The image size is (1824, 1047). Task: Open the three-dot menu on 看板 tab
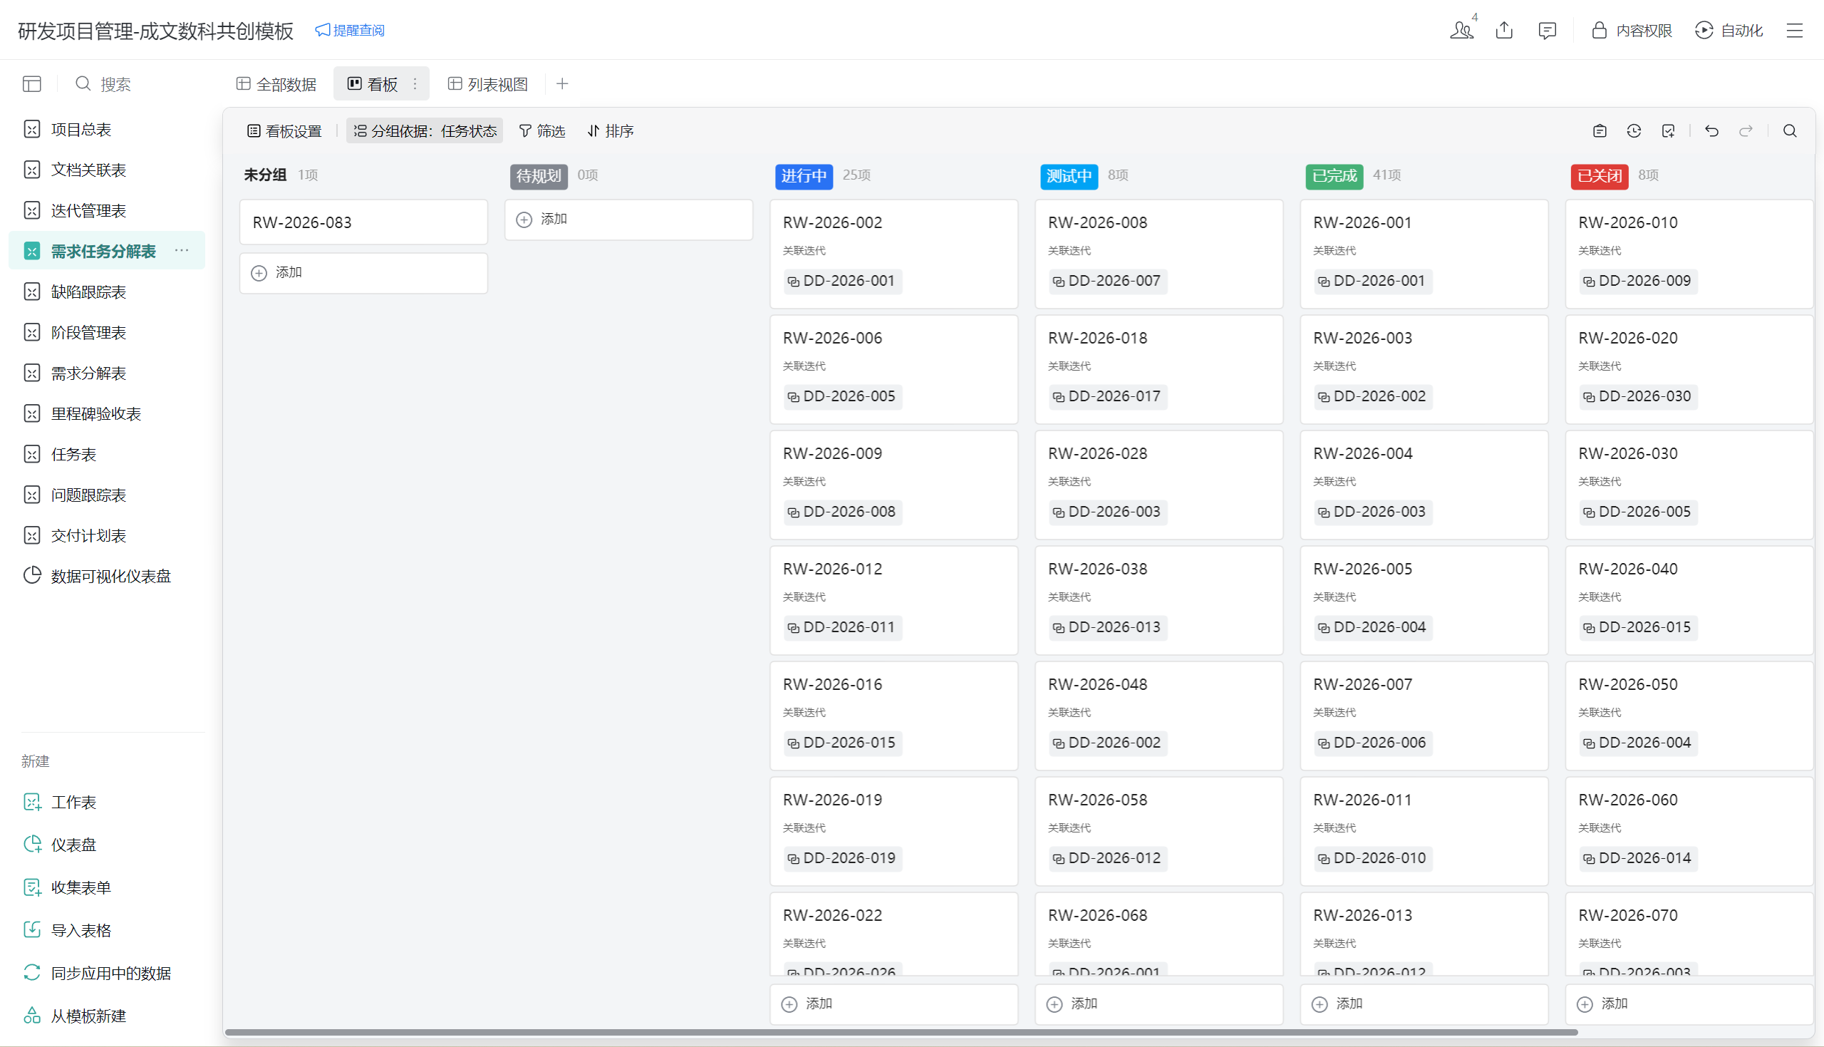415,84
